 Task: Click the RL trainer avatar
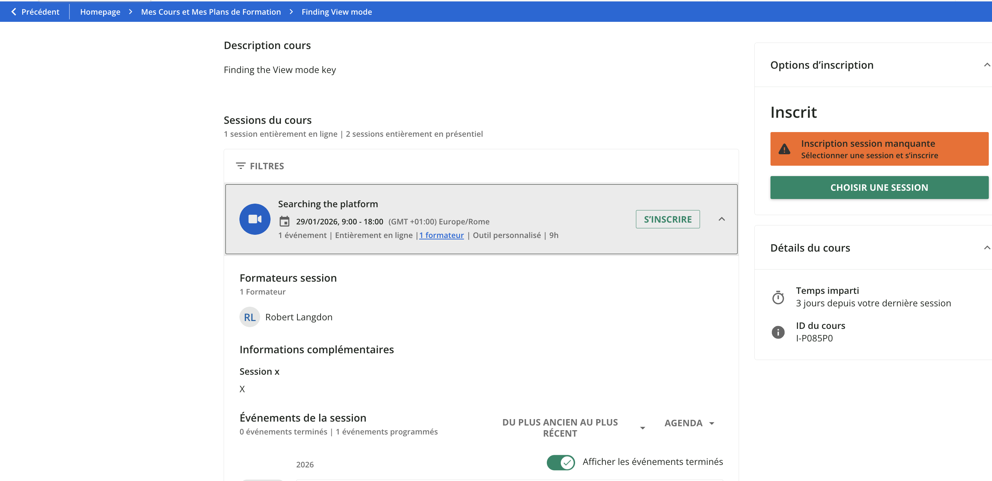tap(249, 317)
